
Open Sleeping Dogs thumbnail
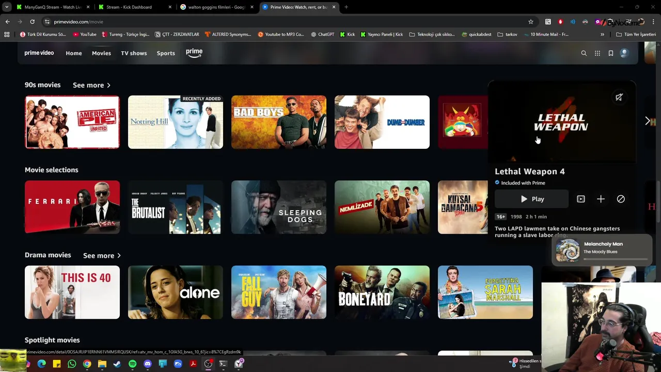(x=279, y=207)
